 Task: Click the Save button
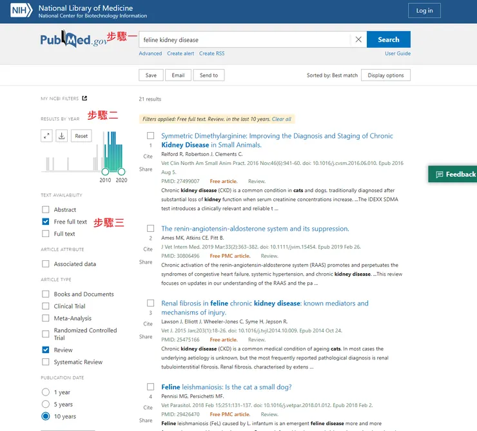pos(151,75)
